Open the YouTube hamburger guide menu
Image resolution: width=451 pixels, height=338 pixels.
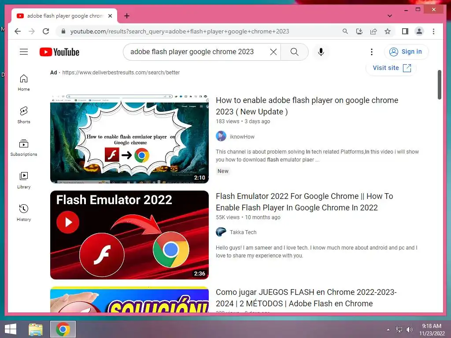(x=24, y=52)
